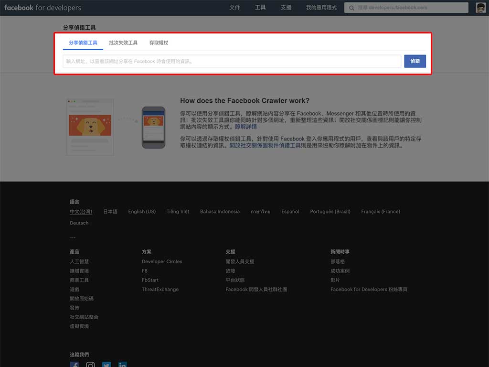Open the LinkedIn social icon in footer
Image resolution: width=489 pixels, height=367 pixels.
123,365
